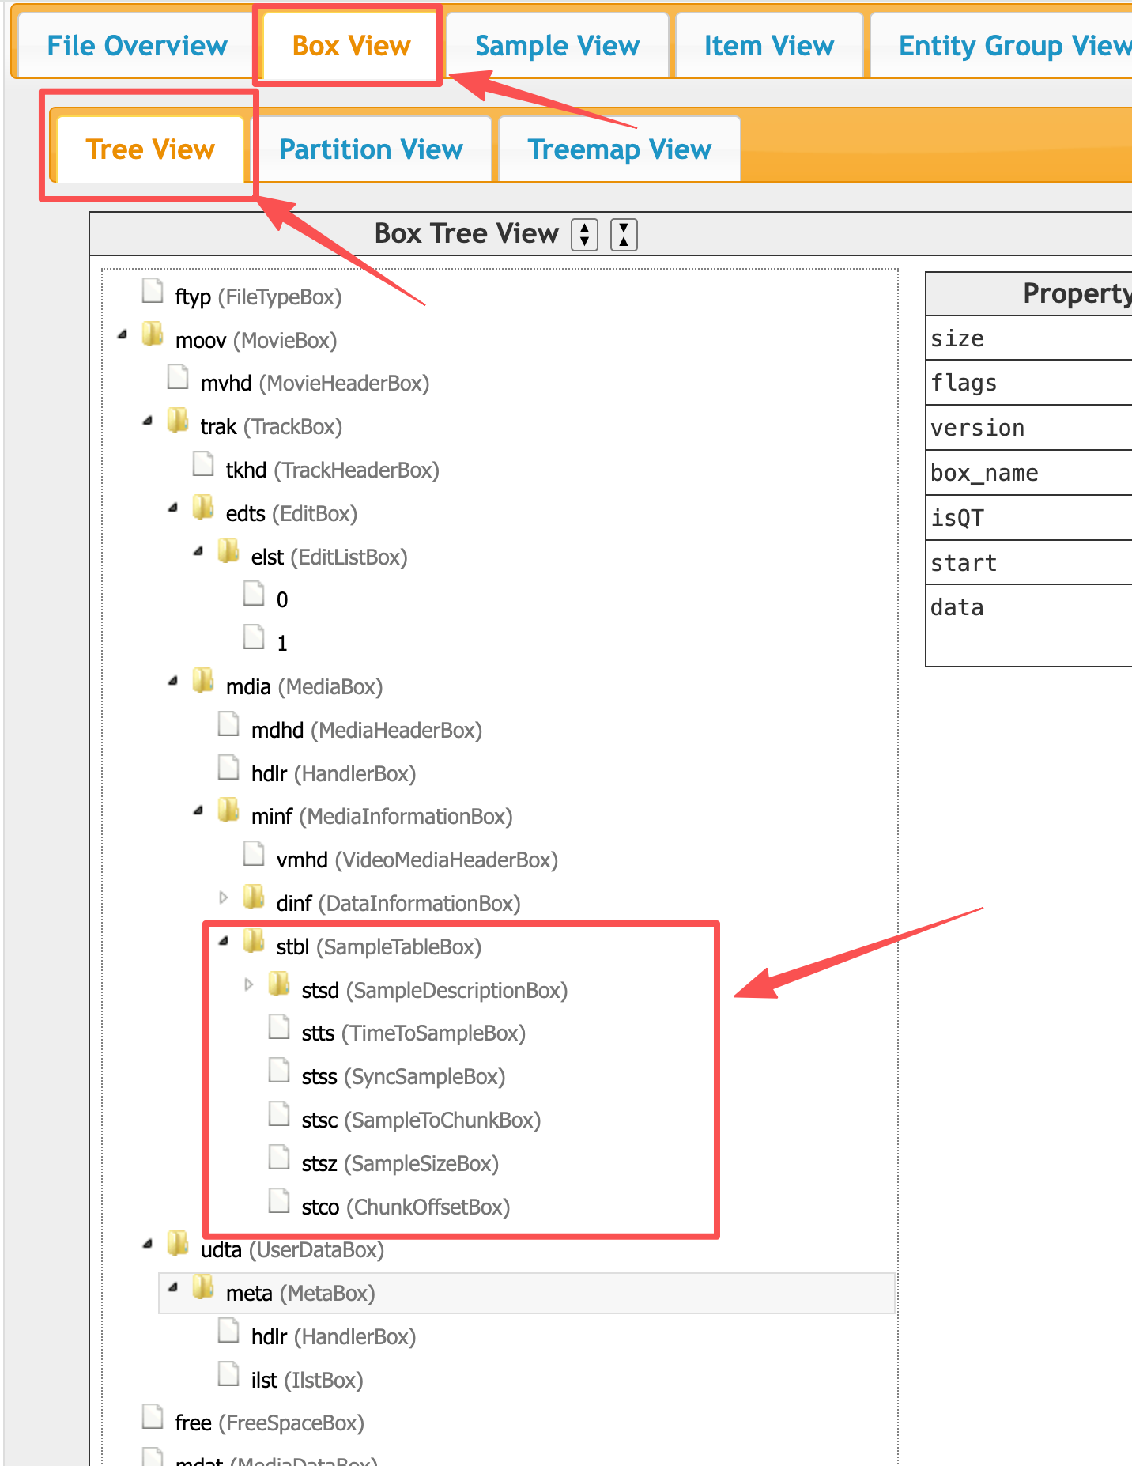Viewport: 1132px width, 1466px height.
Task: Go to the File Overview tab
Action: (137, 46)
